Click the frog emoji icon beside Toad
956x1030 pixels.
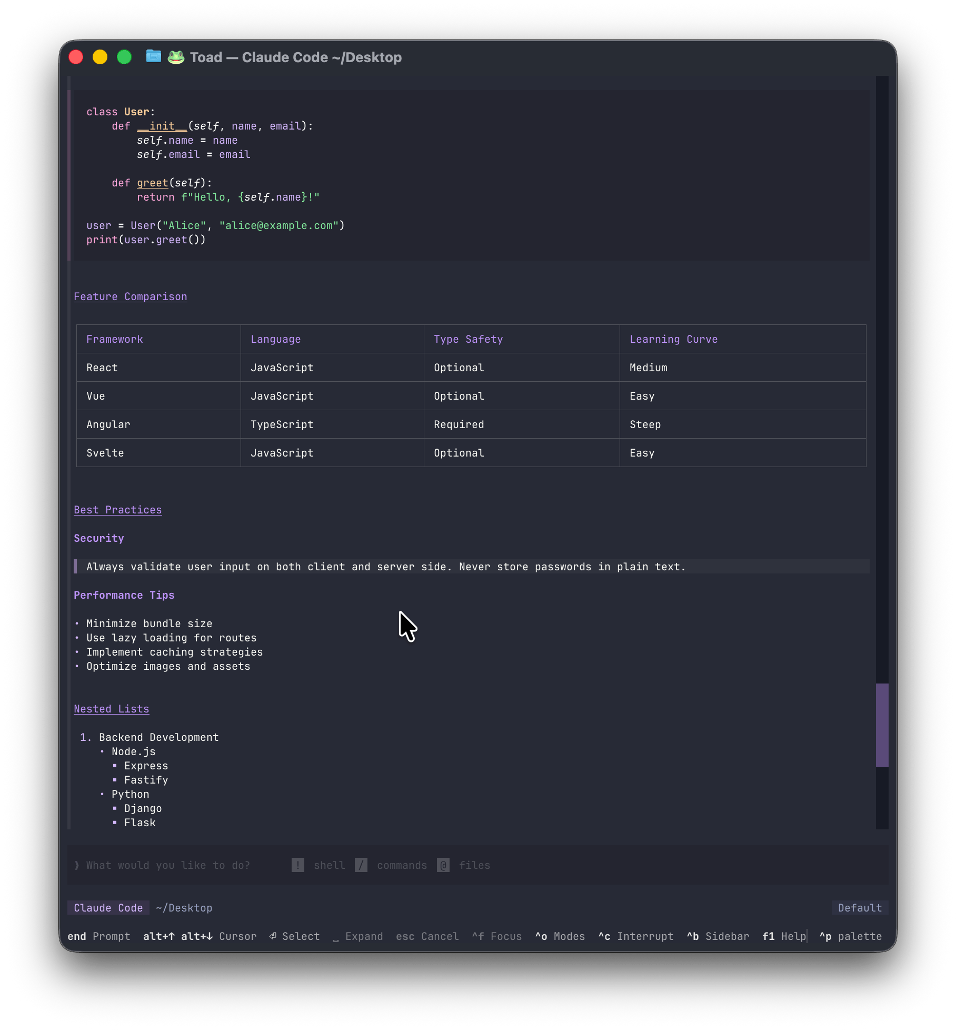[176, 57]
